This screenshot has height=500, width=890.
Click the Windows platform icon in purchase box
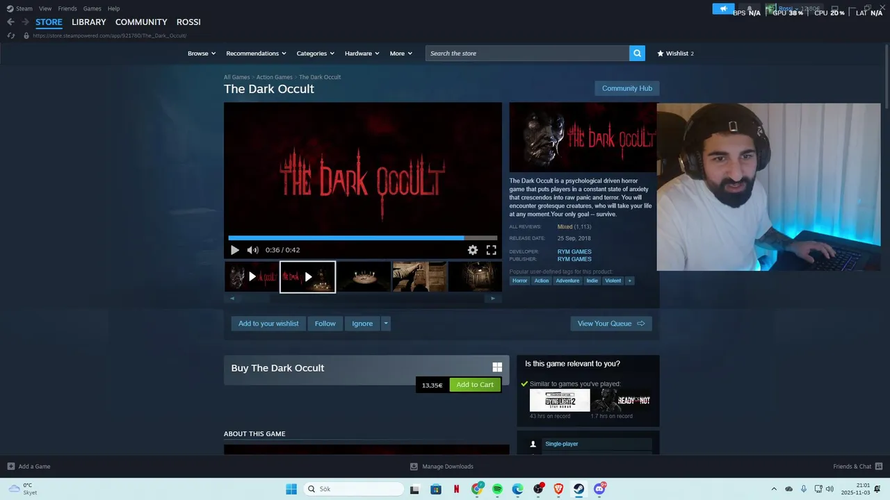(497, 367)
